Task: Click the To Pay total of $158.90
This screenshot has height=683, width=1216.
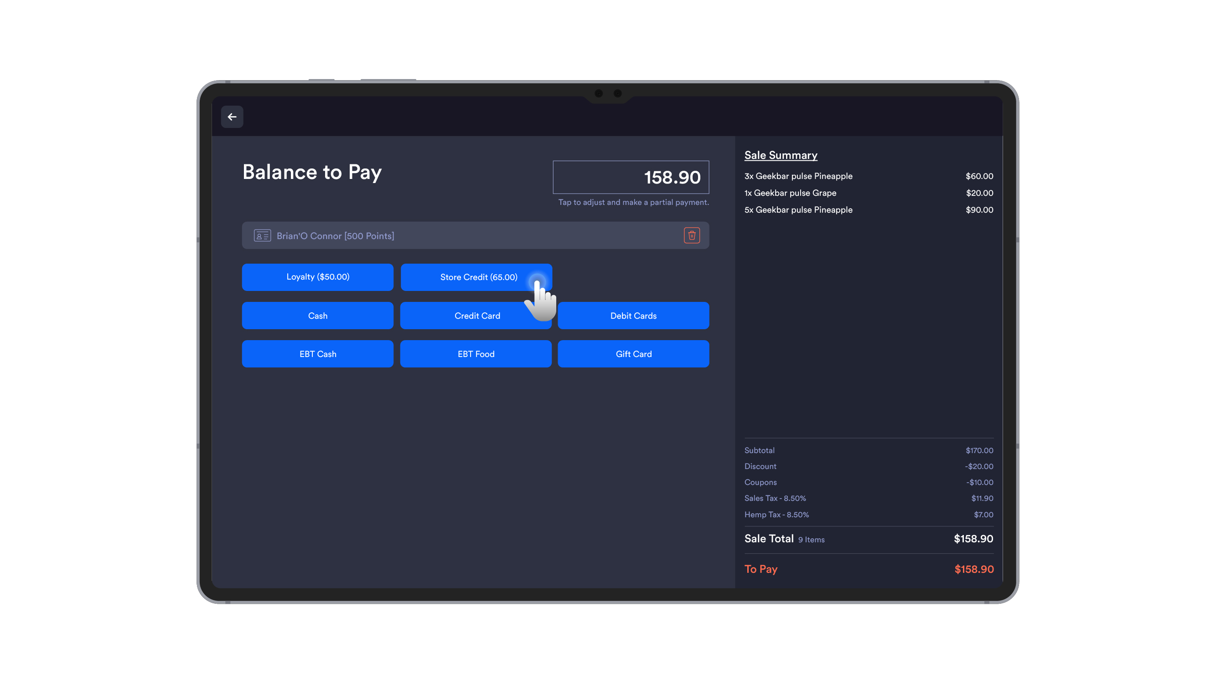Action: click(x=973, y=569)
